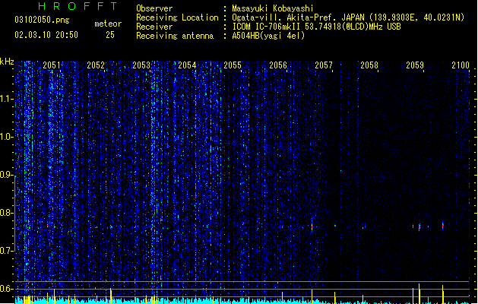Screen dimensions: 478x304
Task: Click the ICOM IC-706mkII receiver text
Action: click(316, 27)
